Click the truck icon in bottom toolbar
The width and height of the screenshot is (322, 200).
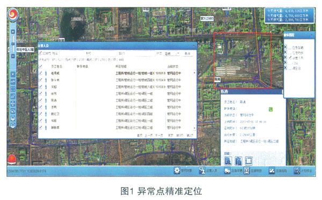tap(228, 171)
